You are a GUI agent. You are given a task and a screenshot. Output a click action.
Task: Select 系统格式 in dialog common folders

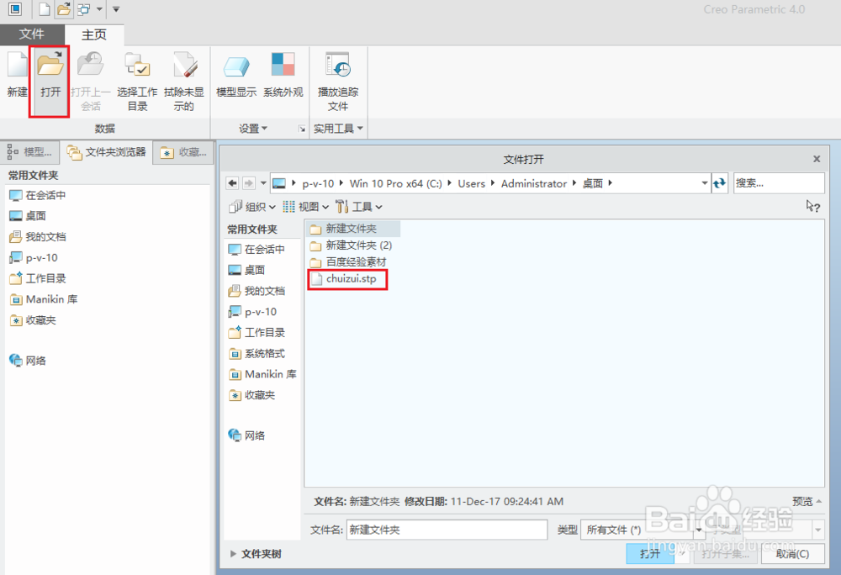(x=257, y=354)
